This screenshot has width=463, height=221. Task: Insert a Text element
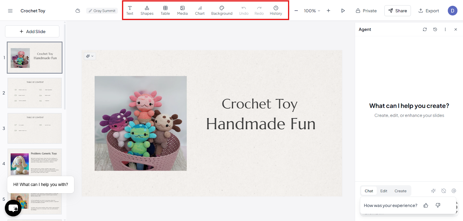pyautogui.click(x=130, y=10)
